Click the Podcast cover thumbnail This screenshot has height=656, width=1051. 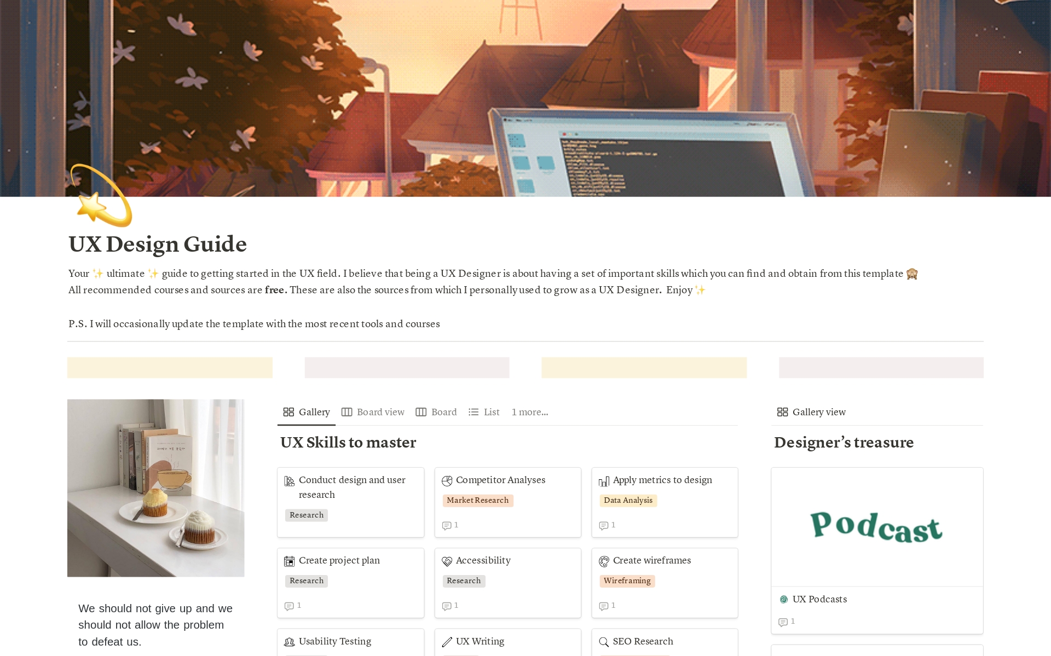point(876,527)
